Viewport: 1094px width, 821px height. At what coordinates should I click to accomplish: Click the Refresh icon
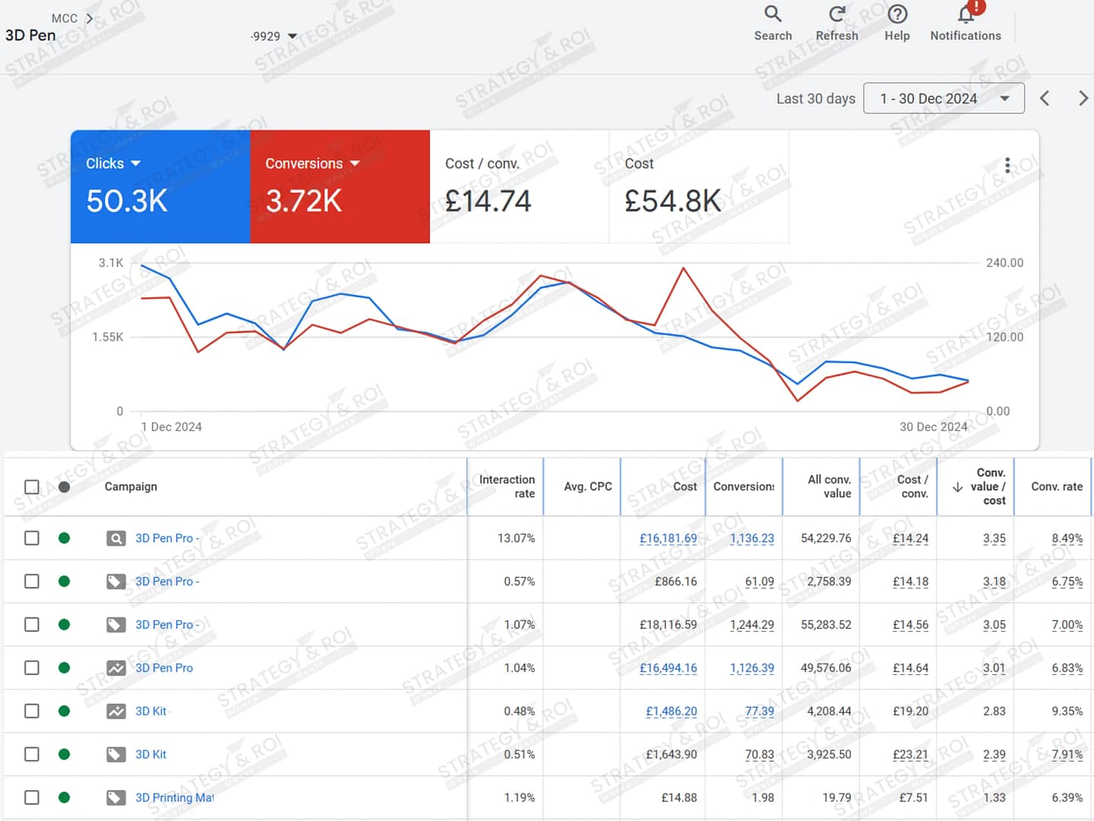836,14
